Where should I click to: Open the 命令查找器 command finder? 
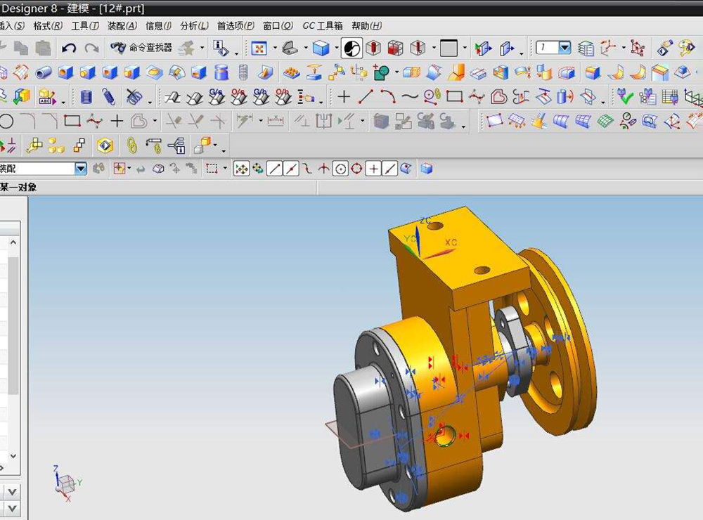[141, 48]
